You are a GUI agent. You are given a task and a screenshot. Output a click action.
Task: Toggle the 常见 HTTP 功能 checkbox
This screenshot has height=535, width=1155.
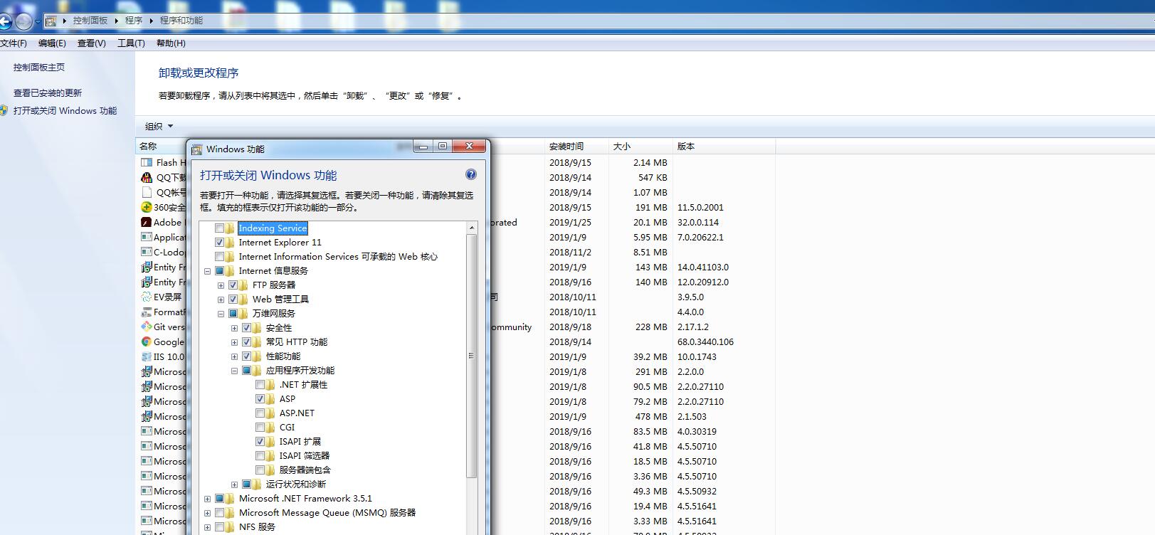coord(246,342)
